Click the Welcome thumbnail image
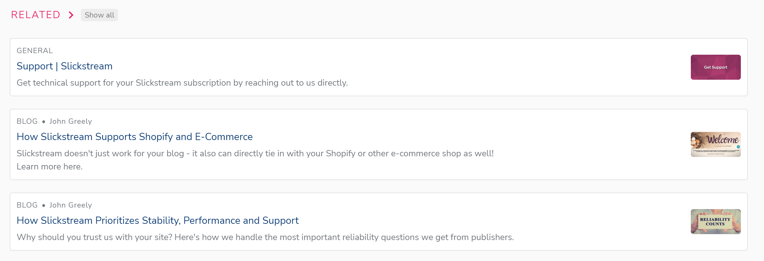Image resolution: width=764 pixels, height=261 pixels. click(716, 144)
